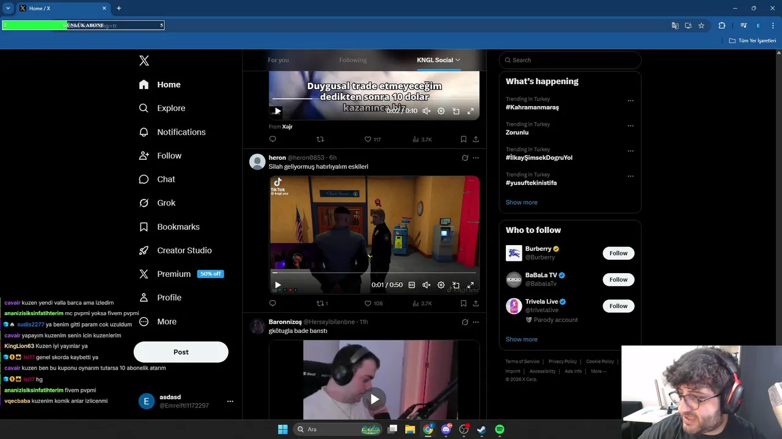Open Explore page

[162, 108]
